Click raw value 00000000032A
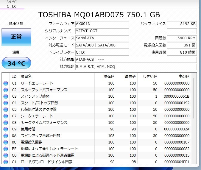201x170 pixels. coord(177,129)
